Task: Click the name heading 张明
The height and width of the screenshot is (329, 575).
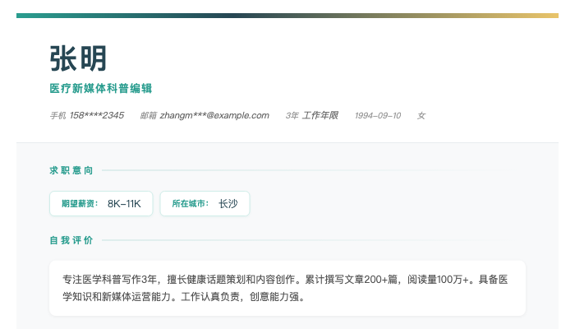Action: tap(78, 58)
